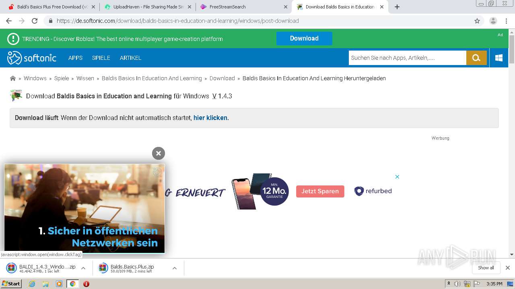Close the Baldi's Basics Plus Free Download tab
This screenshot has width=515, height=289.
(93, 7)
